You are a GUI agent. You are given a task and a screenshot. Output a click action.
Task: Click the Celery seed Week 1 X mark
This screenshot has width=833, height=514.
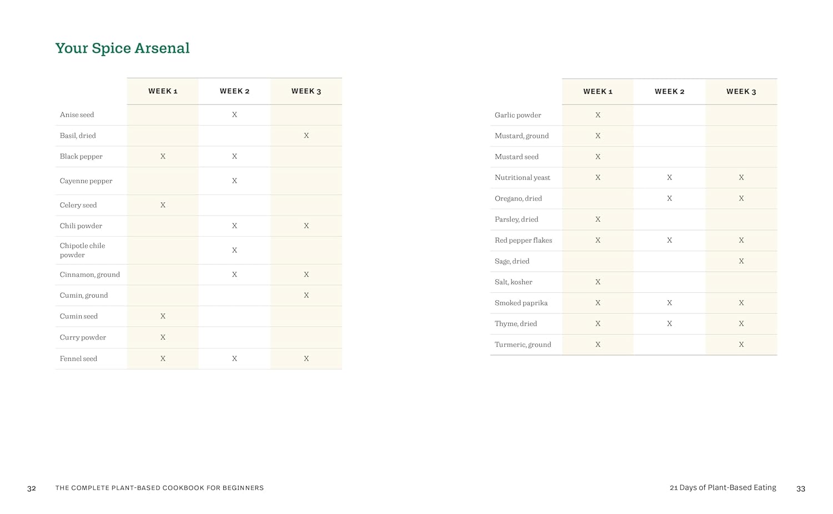(163, 205)
